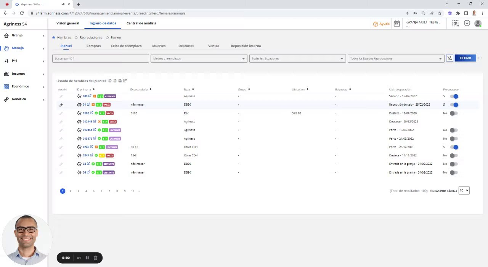Click the pig icon in row 0246

point(79,147)
